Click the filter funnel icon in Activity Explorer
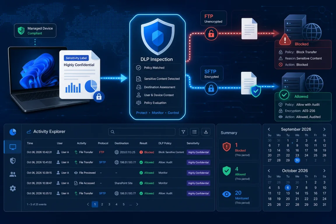 [x=183, y=132]
